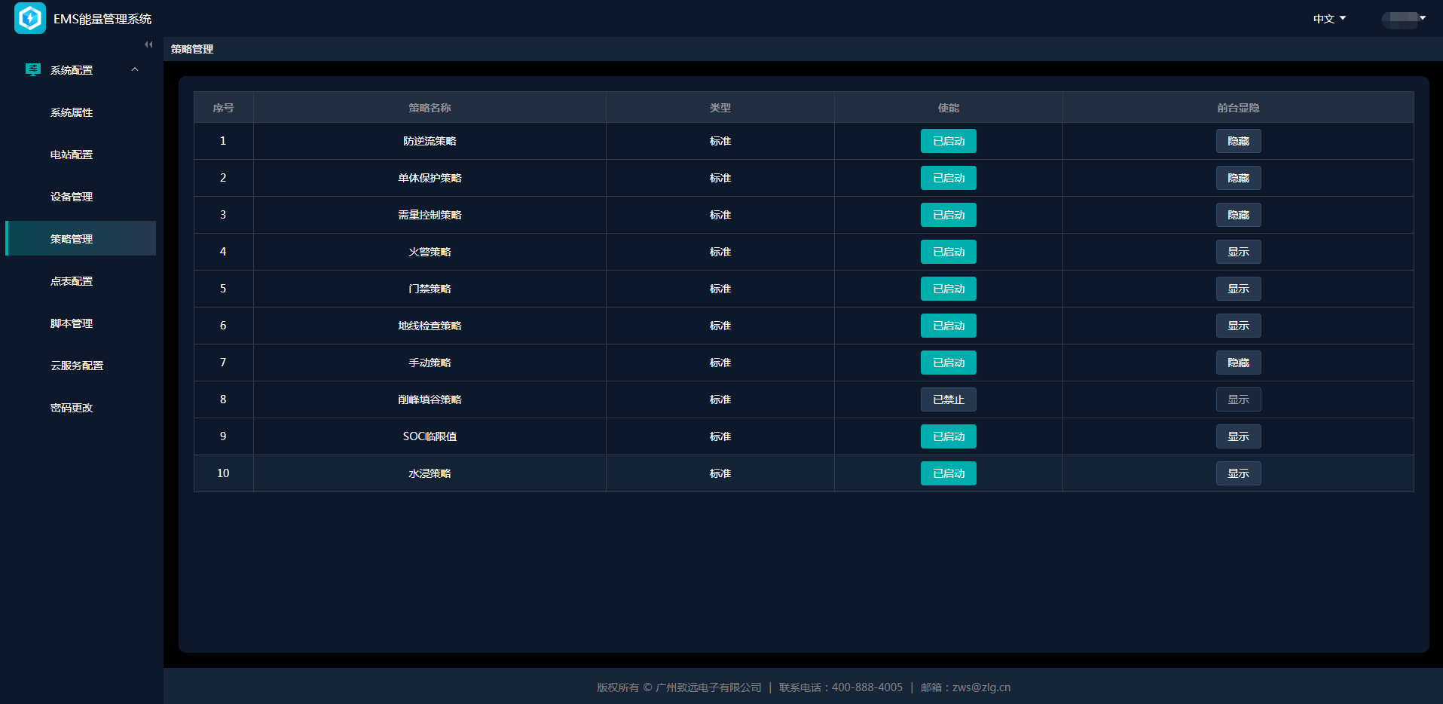This screenshot has width=1443, height=704.
Task: Click 显示 for 削峰填谷策略
Action: [1239, 399]
